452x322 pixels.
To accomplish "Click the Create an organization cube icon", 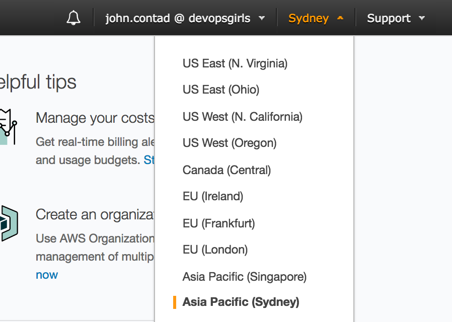I will (x=9, y=223).
